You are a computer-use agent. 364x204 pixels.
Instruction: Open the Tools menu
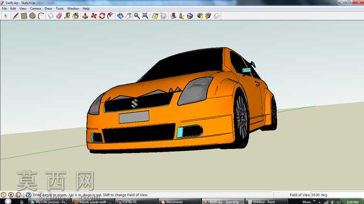point(60,9)
